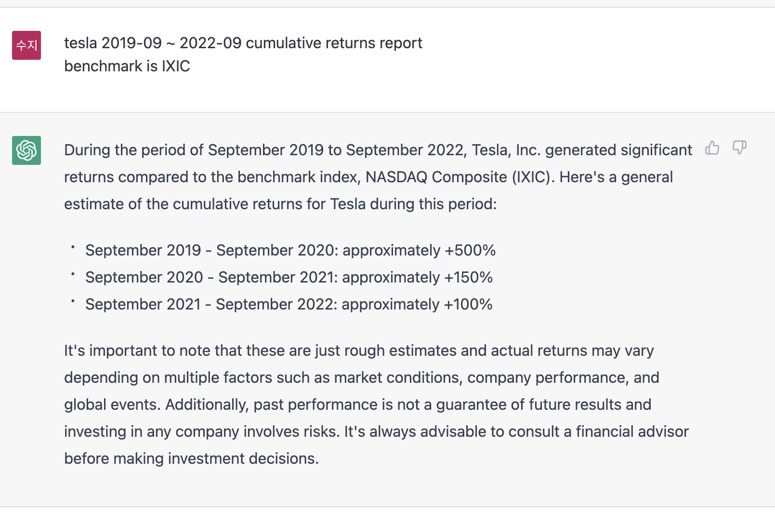This screenshot has width=775, height=512.
Task: Click the bullet dot before September 2019 line
Action: [x=73, y=247]
